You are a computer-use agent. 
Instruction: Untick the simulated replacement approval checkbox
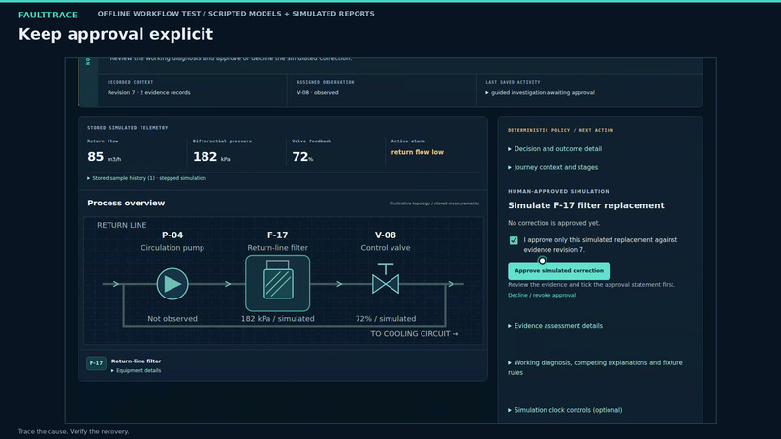[514, 240]
